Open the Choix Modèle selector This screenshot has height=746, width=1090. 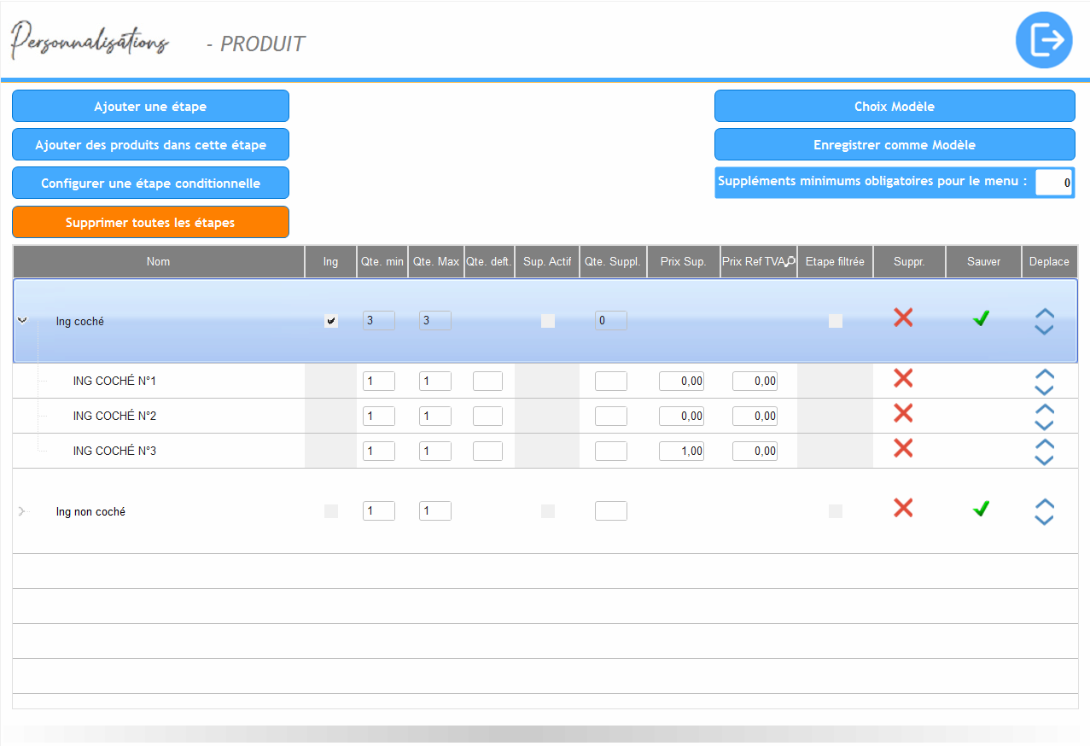tap(894, 107)
